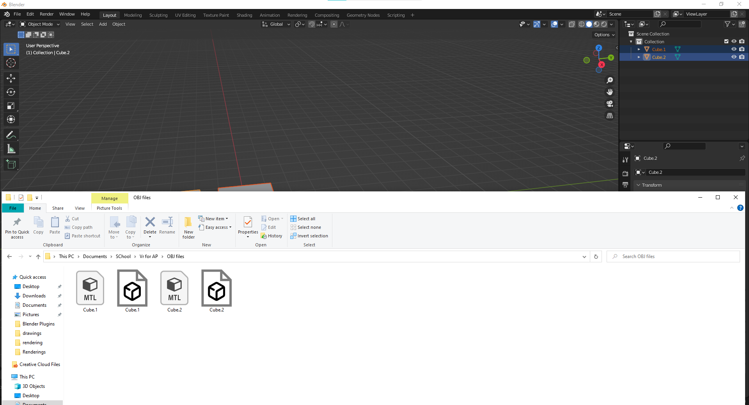Open the Render menu
The height and width of the screenshot is (405, 749).
pos(46,14)
